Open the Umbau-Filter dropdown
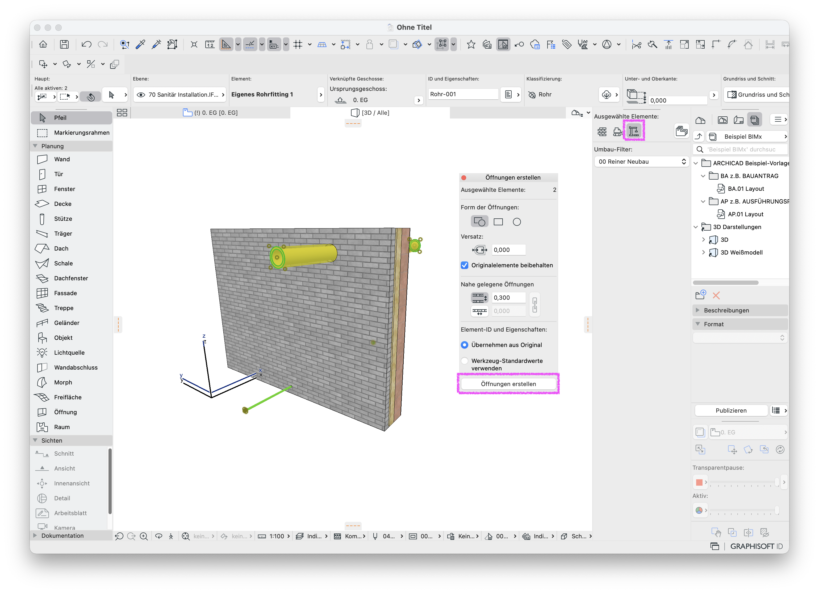Screen dimensions: 819x593 point(642,162)
